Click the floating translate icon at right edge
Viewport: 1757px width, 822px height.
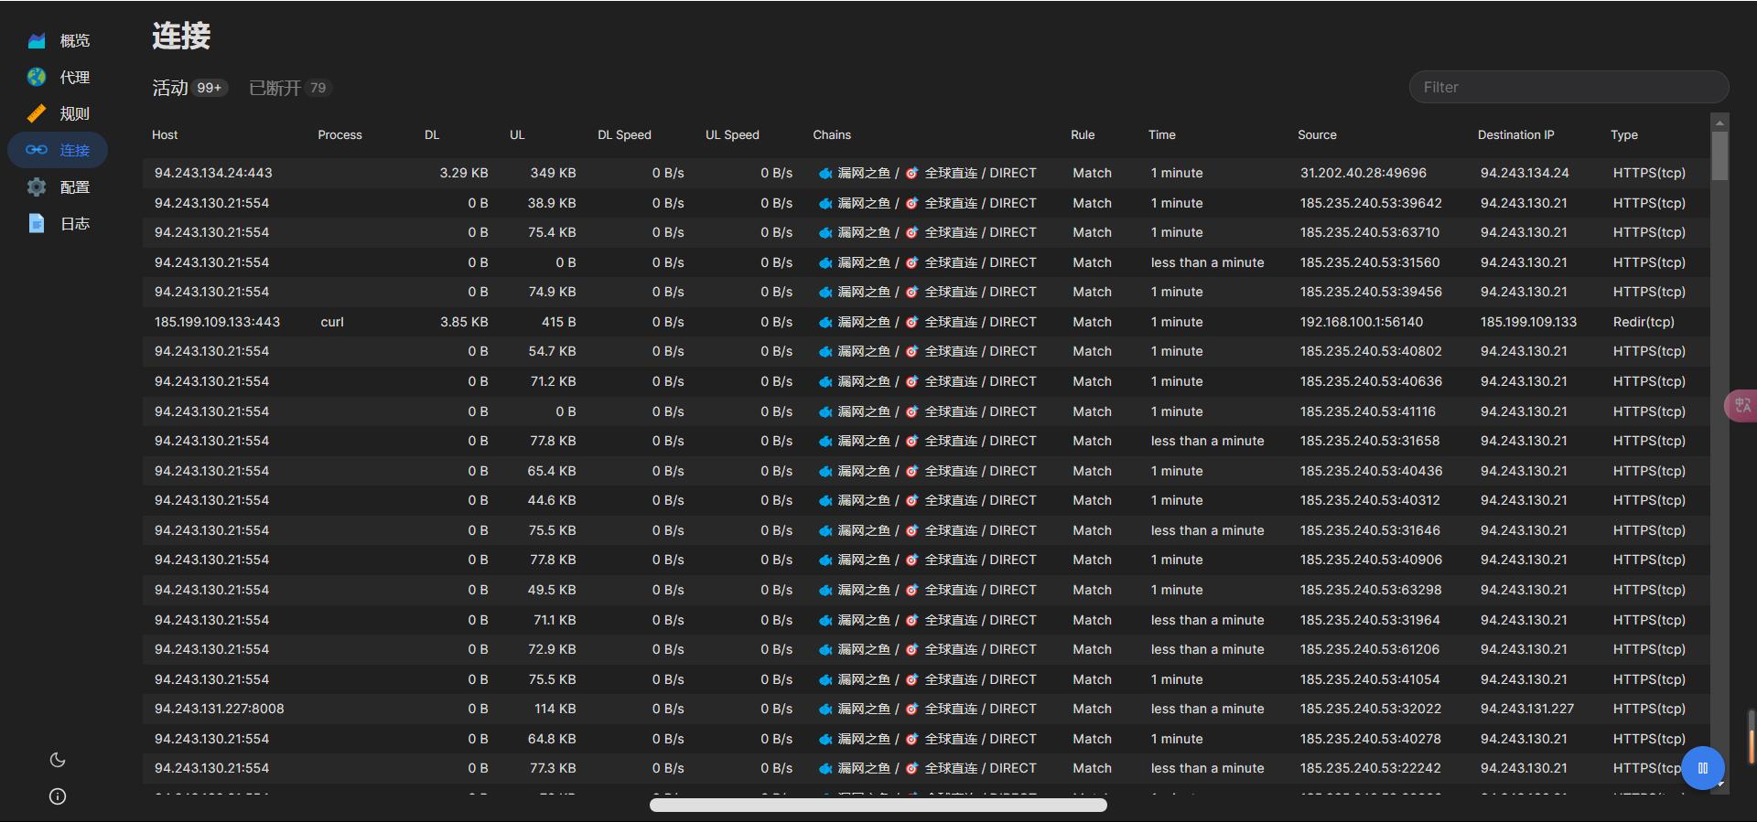[1741, 405]
